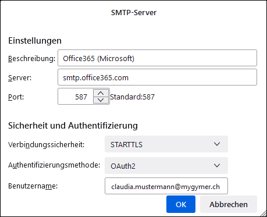Image resolution: width=267 pixels, height=217 pixels.
Task: Click the Sicherheit und Authentifizierung heading
Action: [x=73, y=126]
